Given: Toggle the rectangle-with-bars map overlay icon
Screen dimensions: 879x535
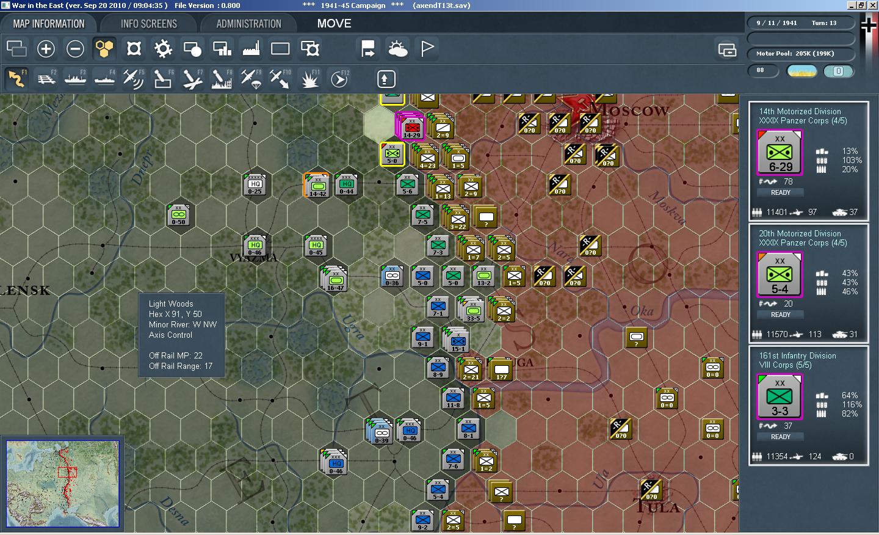Looking at the screenshot, I should pos(222,48).
